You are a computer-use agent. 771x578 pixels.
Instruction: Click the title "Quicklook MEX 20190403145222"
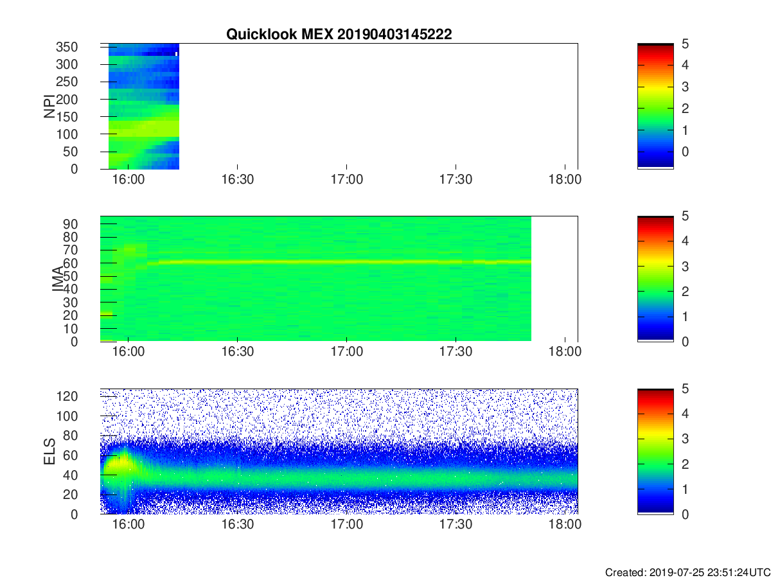tap(339, 35)
